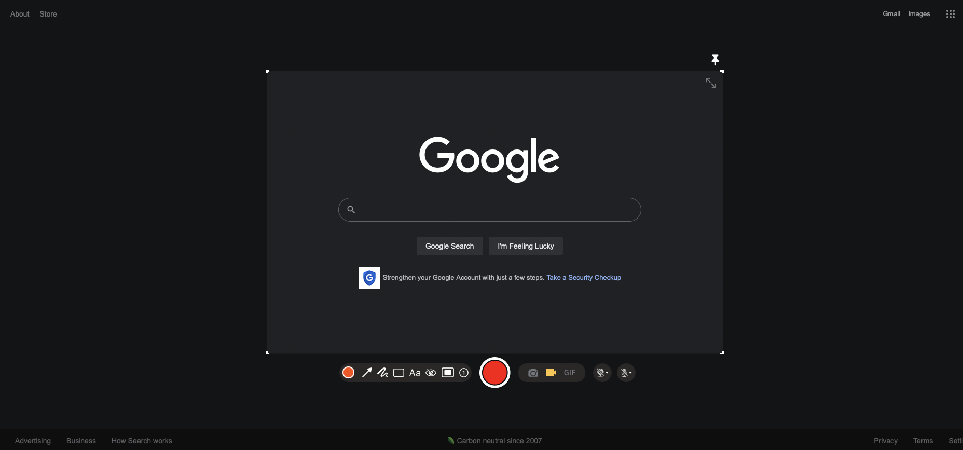The height and width of the screenshot is (450, 963).
Task: Switch to GIF recording mode
Action: click(x=570, y=373)
